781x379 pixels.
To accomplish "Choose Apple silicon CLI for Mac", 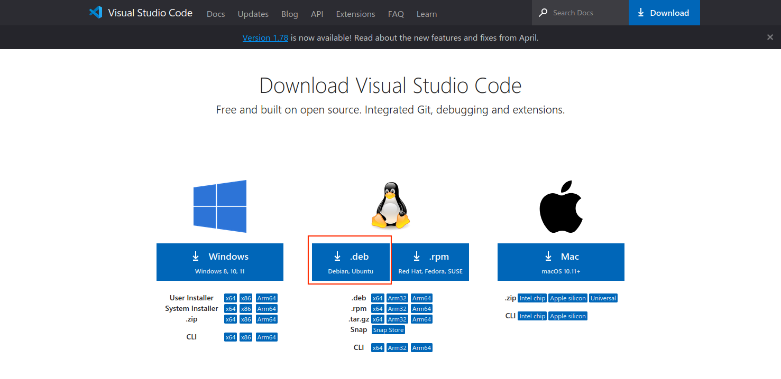I will click(568, 316).
